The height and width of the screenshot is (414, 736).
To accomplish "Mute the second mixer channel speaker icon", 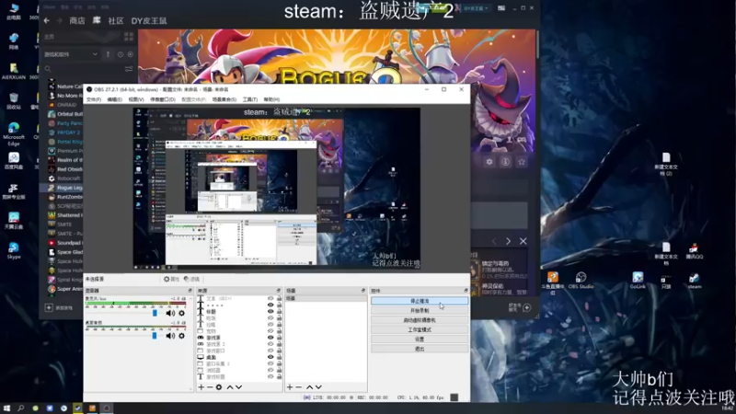I will (x=170, y=336).
